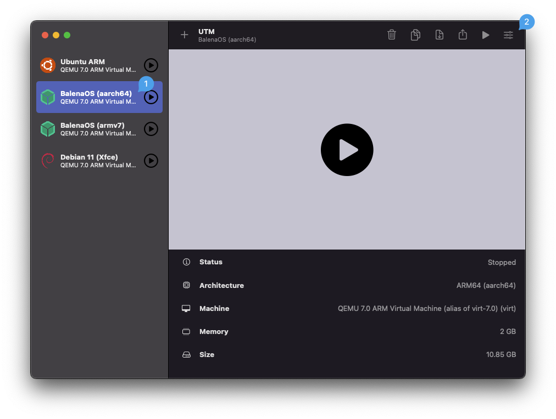Select Debian 11 (Xfce) in the sidebar

(99, 161)
